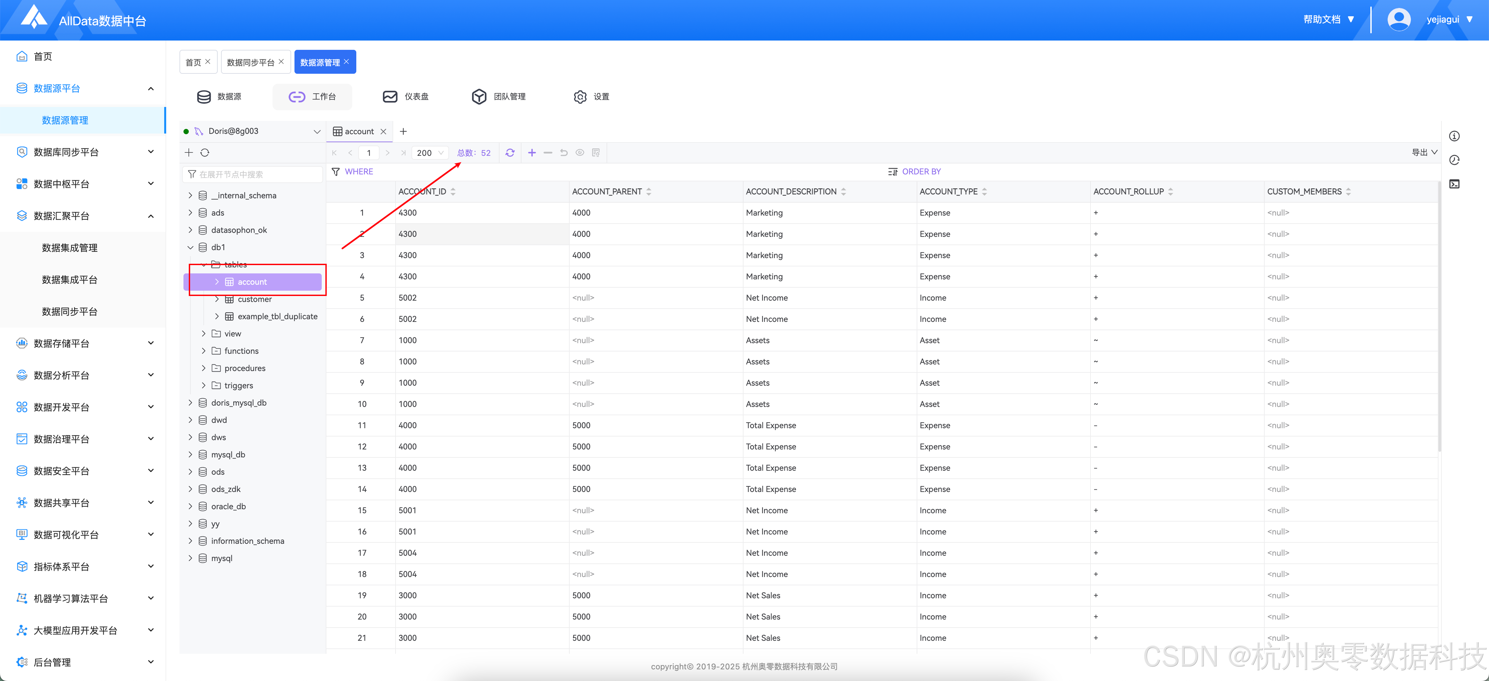Click the info icon on the right sidebar
The height and width of the screenshot is (681, 1489).
[1454, 136]
